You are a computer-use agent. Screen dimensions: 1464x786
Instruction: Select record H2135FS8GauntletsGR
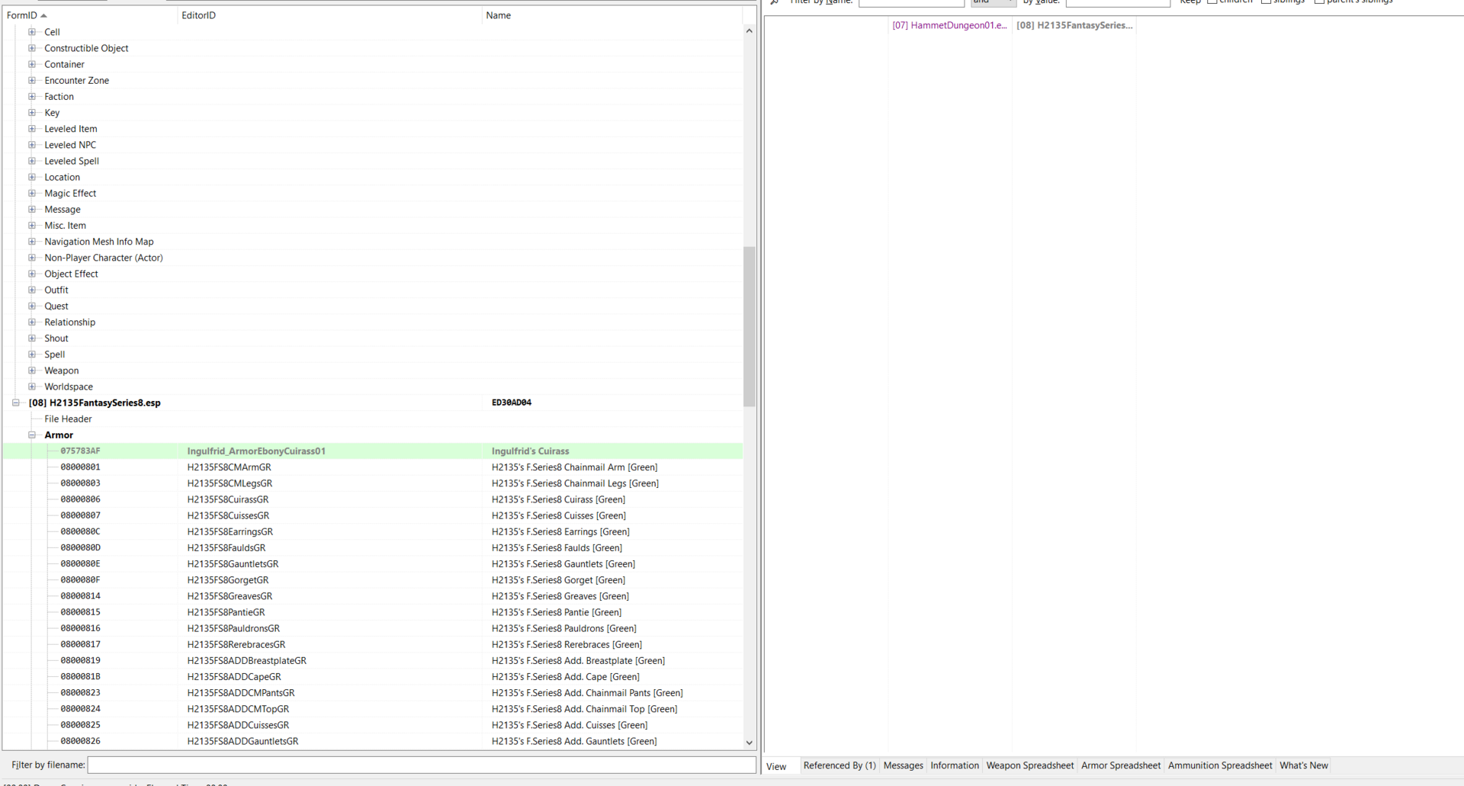point(373,563)
